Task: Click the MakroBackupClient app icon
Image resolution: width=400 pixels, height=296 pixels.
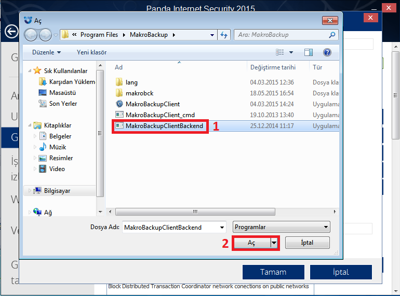Action: (x=119, y=104)
